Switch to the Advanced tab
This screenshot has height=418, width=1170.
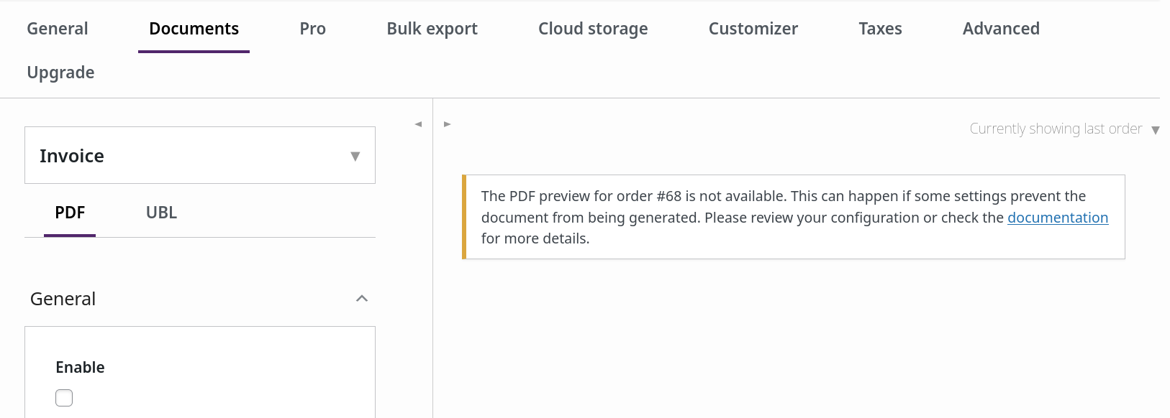pyautogui.click(x=1000, y=29)
